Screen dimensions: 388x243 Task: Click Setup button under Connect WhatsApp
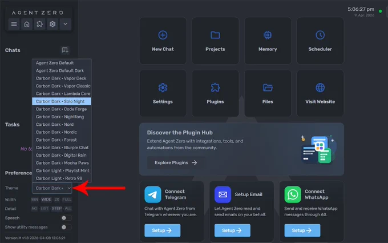302,230
